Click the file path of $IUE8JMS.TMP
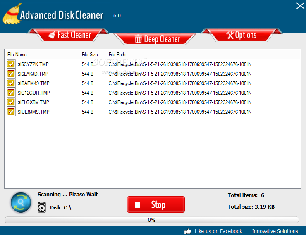Screen dimensions: 306x235 click(x=180, y=112)
